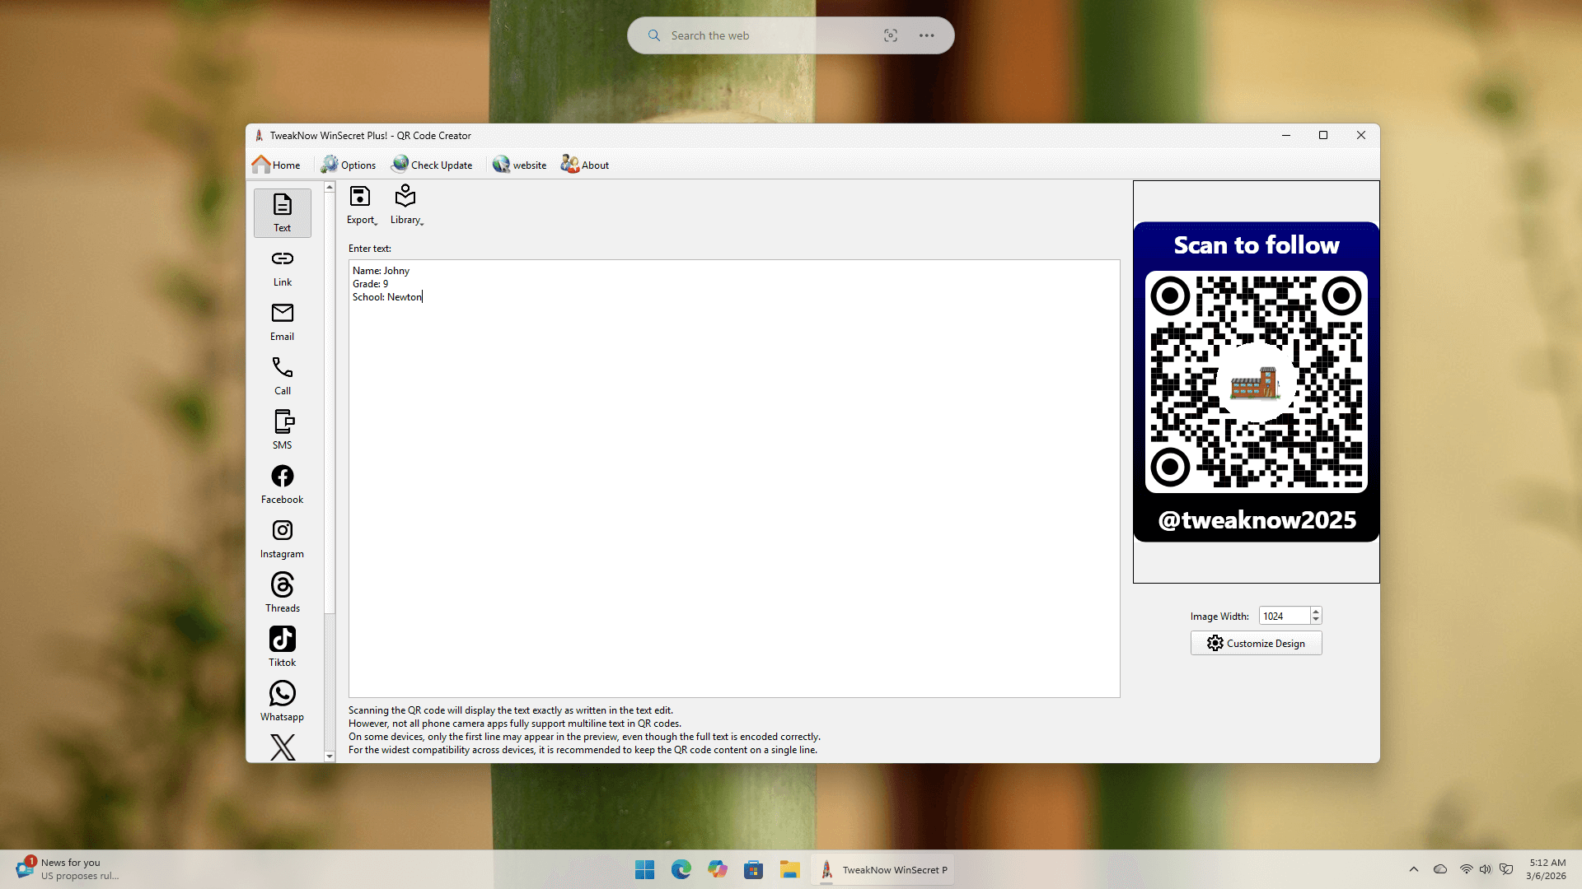
Task: Open the Options menu item
Action: click(x=349, y=165)
